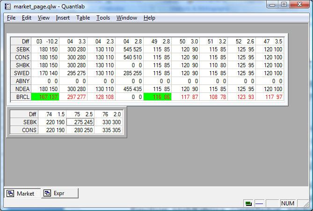Click the red BRCL cell 117 87
The height and width of the screenshot is (211, 313).
[186, 97]
